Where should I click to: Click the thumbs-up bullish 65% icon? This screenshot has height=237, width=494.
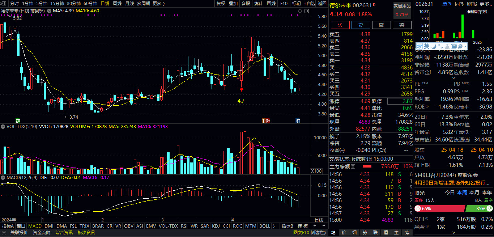[418, 208]
